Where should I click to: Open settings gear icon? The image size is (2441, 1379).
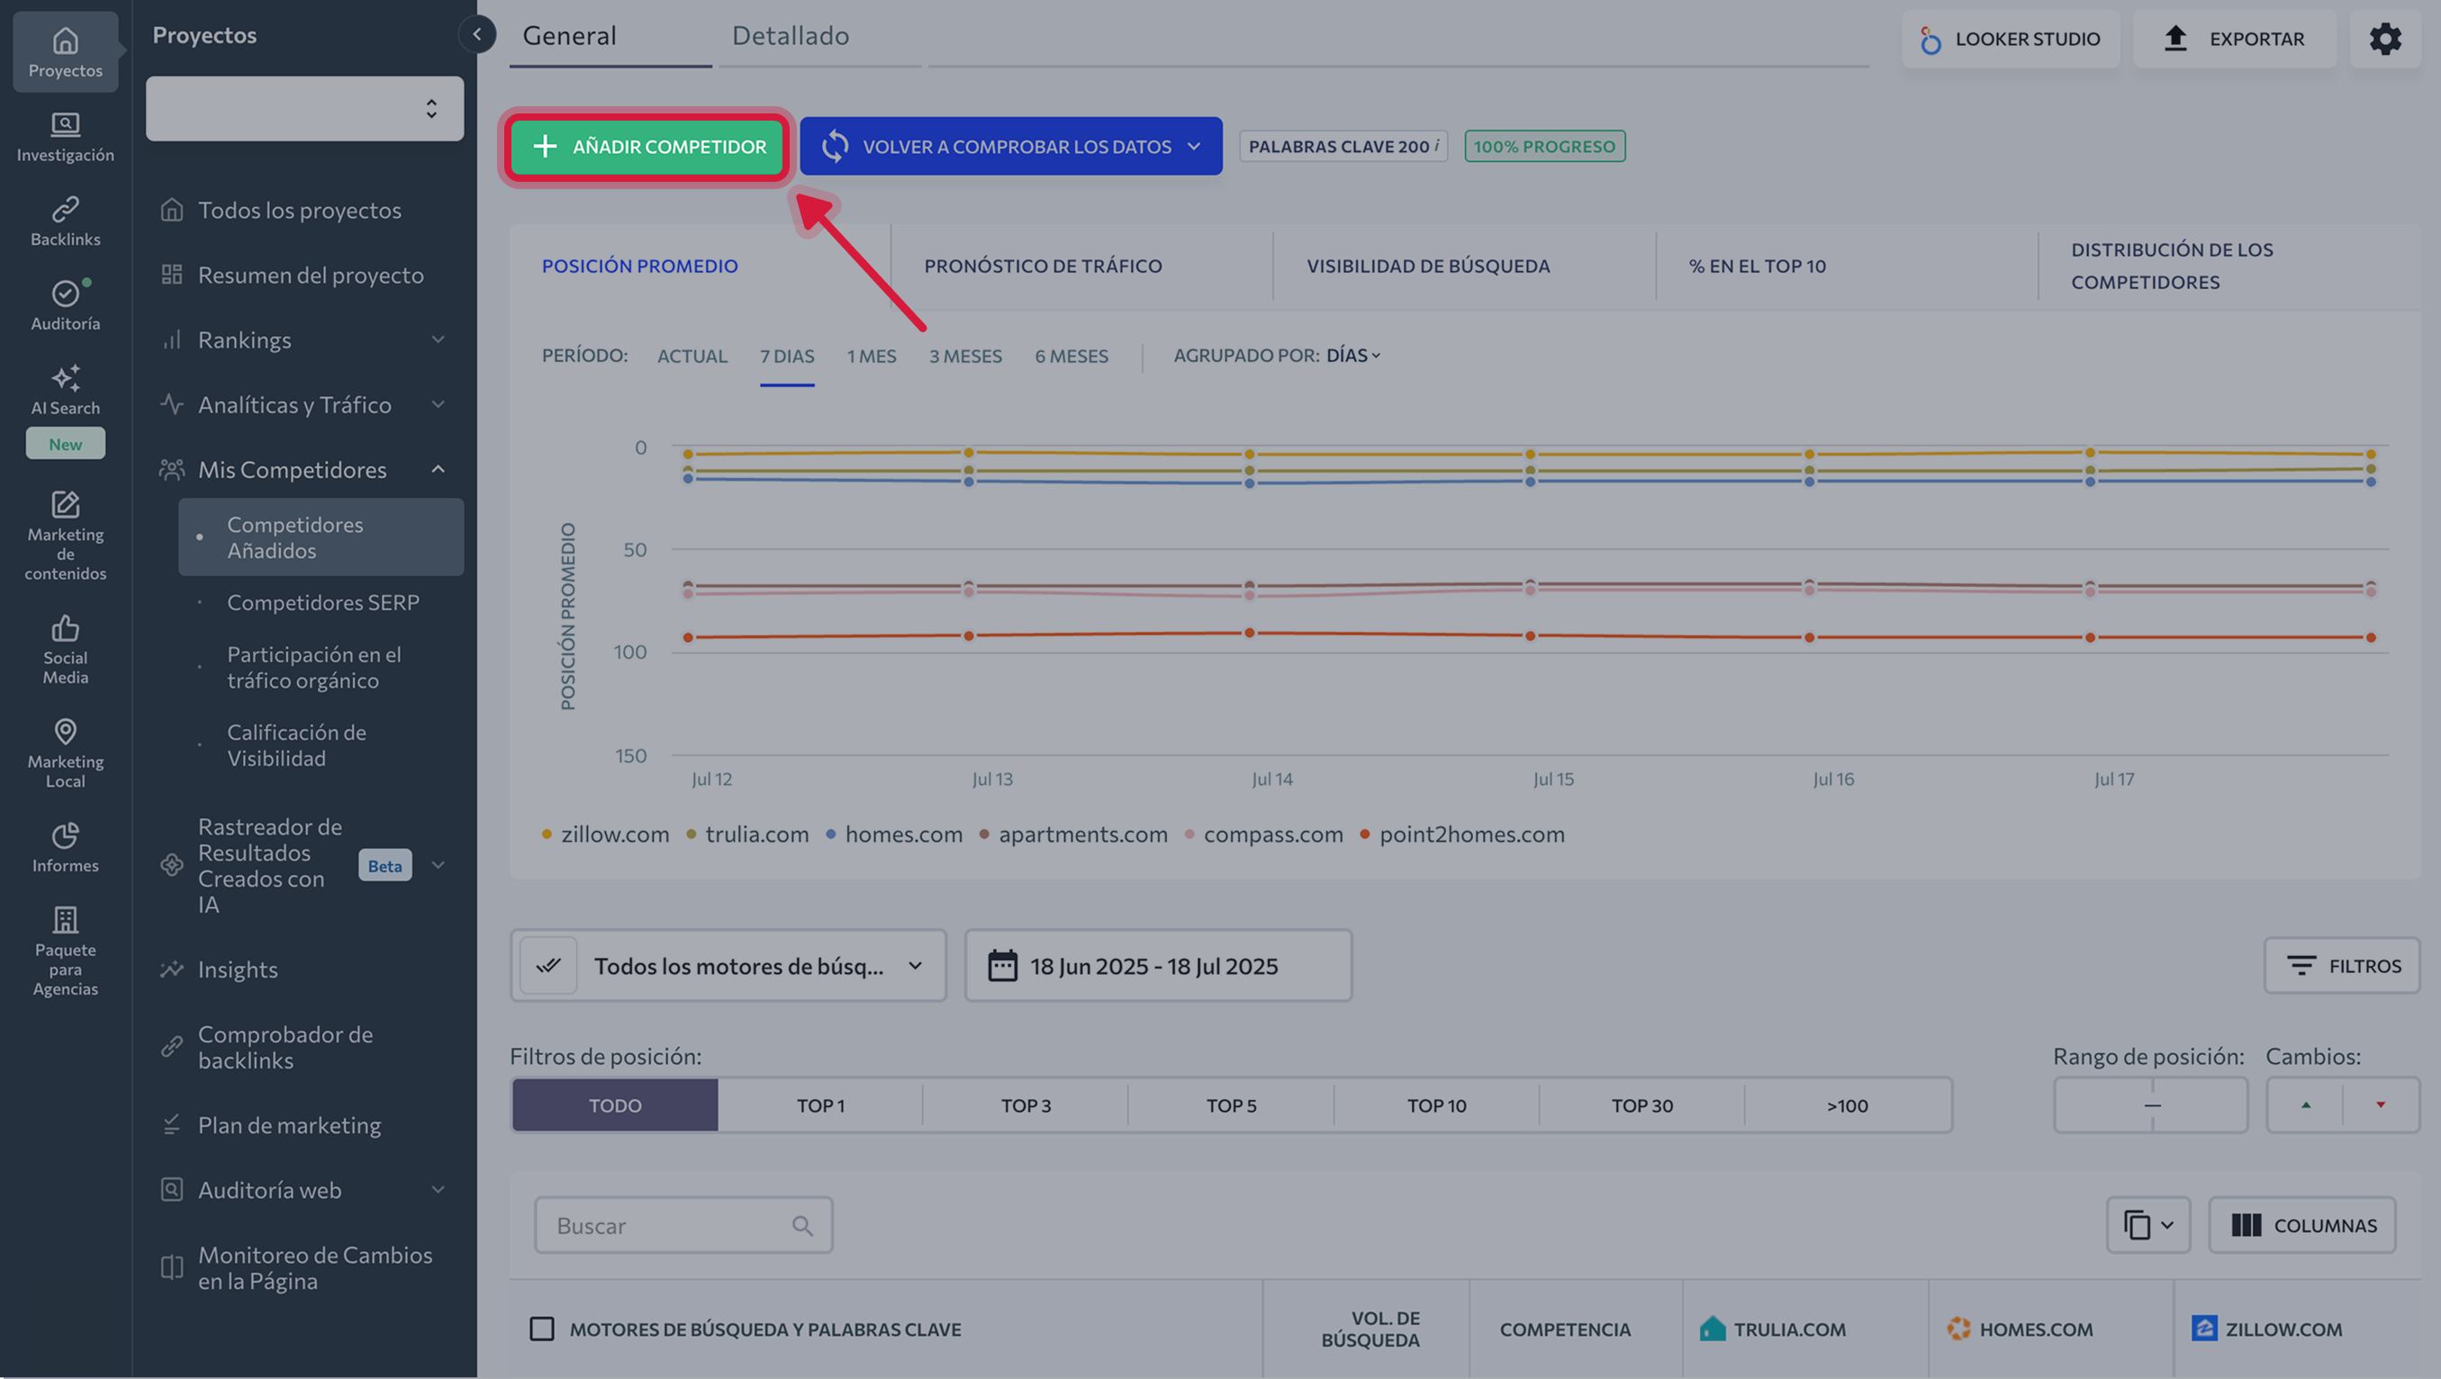(2384, 39)
